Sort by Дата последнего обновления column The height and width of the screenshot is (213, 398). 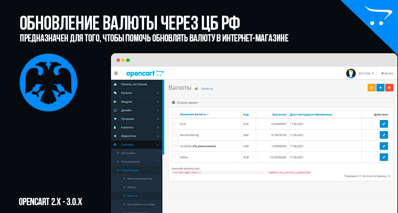(x=311, y=114)
